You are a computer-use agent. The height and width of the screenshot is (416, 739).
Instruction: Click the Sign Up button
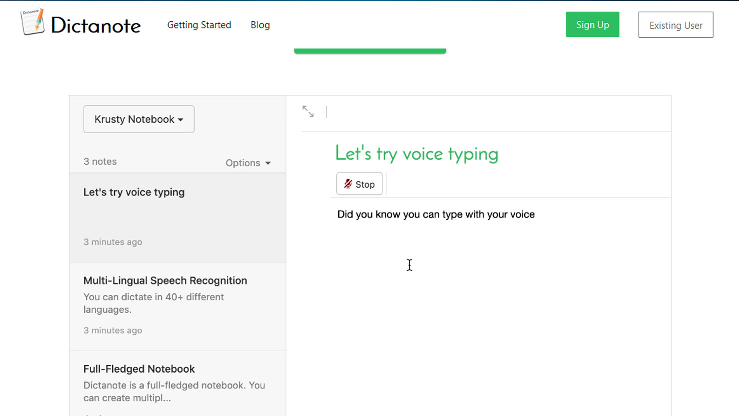pyautogui.click(x=593, y=24)
